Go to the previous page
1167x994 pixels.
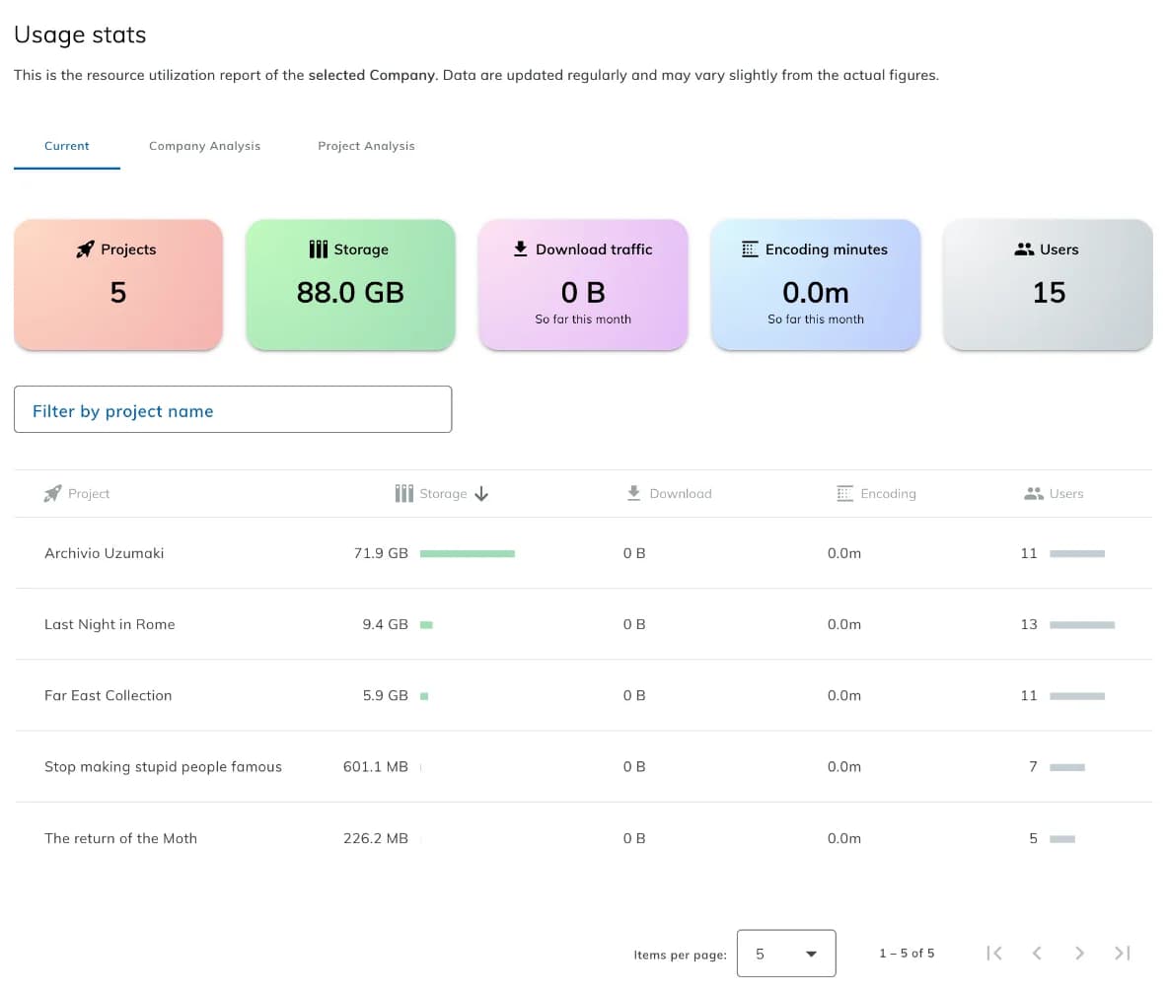pyautogui.click(x=1037, y=954)
